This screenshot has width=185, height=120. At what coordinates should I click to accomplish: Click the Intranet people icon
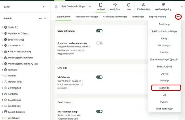point(5,76)
